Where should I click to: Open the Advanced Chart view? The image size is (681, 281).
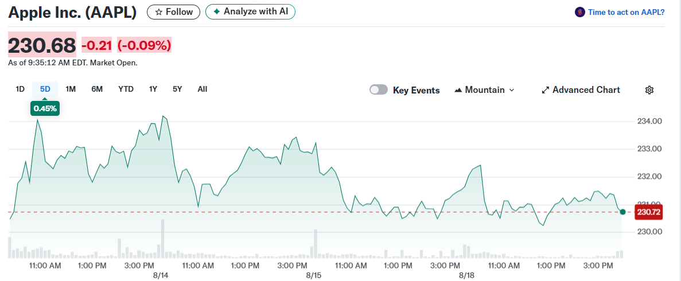pyautogui.click(x=581, y=90)
